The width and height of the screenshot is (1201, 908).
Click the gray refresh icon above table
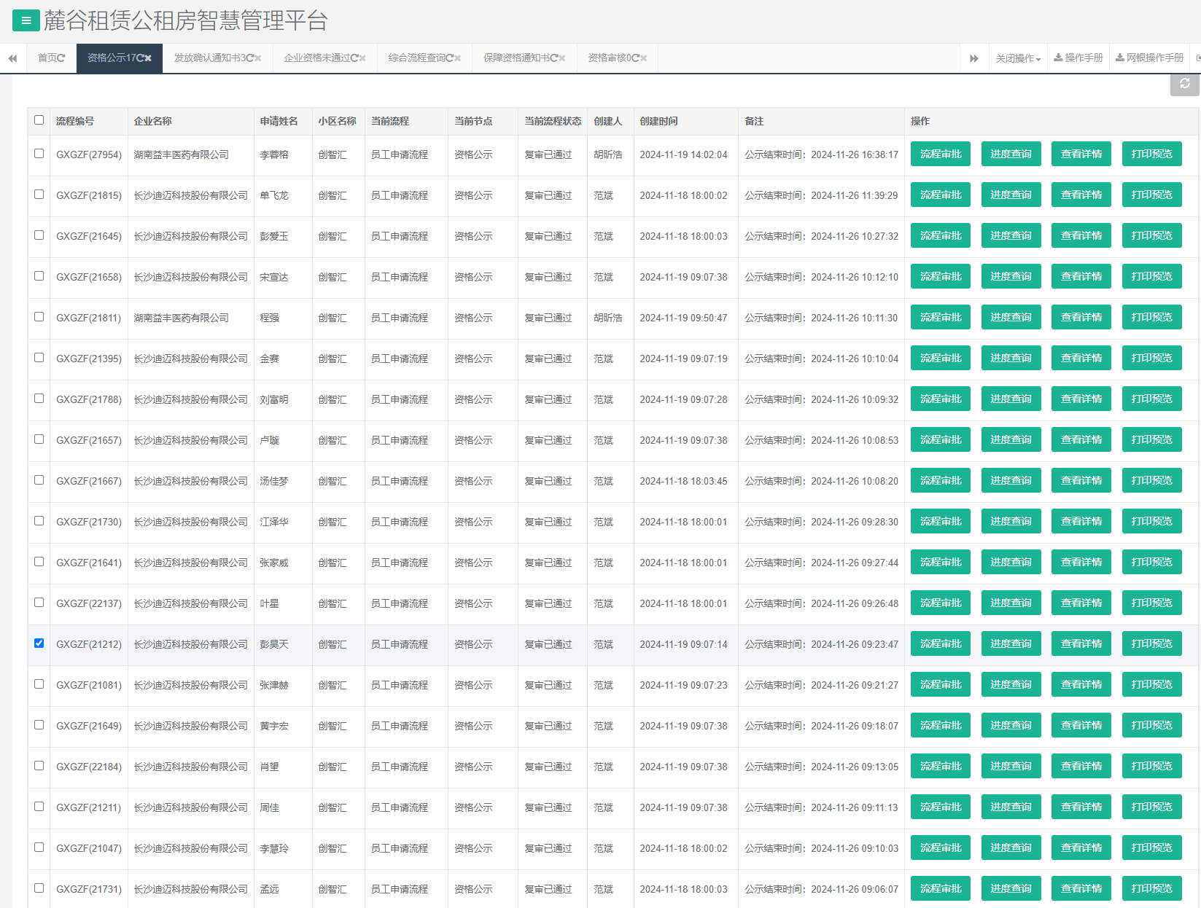[1184, 84]
